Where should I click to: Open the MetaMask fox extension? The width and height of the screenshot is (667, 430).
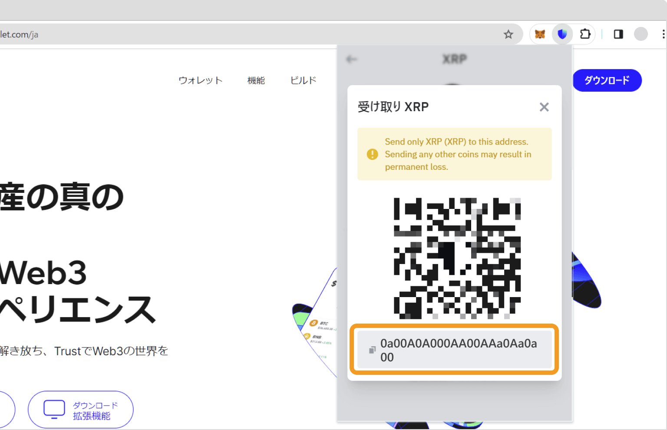click(x=540, y=34)
